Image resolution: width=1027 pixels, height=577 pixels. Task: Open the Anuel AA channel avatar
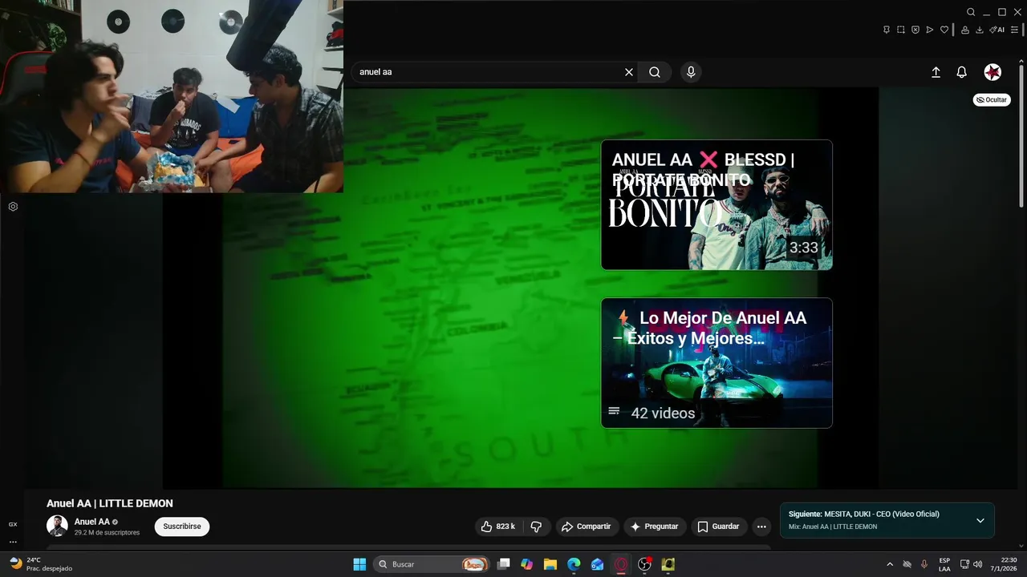point(57,526)
